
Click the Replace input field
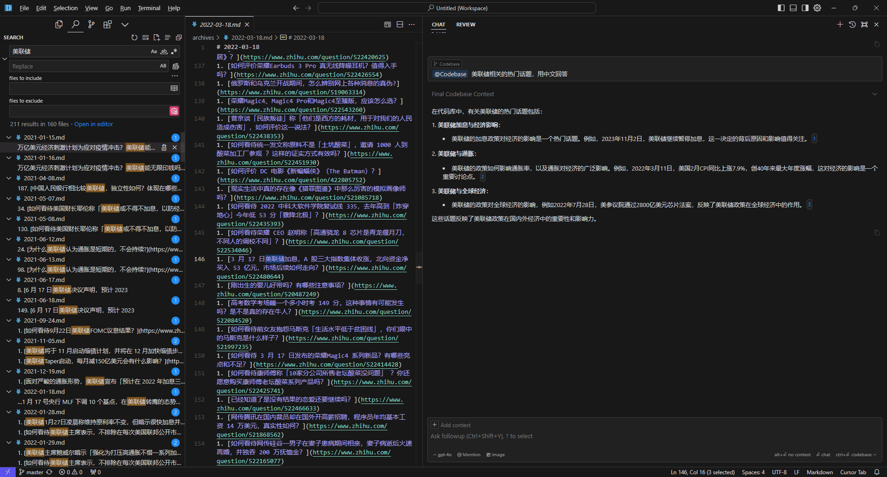coord(83,66)
